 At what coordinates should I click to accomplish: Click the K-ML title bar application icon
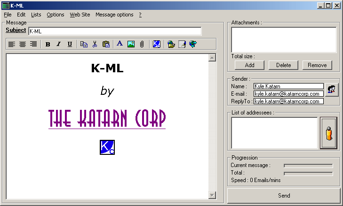tap(6, 6)
